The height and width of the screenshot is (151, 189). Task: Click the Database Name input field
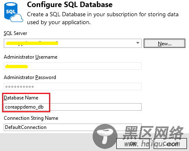point(73,107)
